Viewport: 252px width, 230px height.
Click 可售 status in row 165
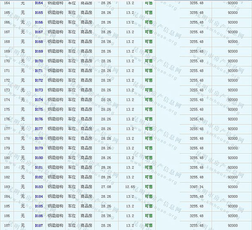coord(149,13)
